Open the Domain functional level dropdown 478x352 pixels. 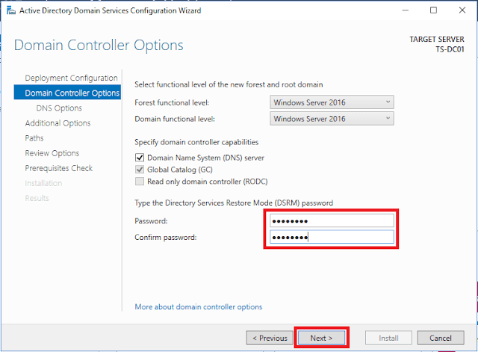click(x=332, y=119)
